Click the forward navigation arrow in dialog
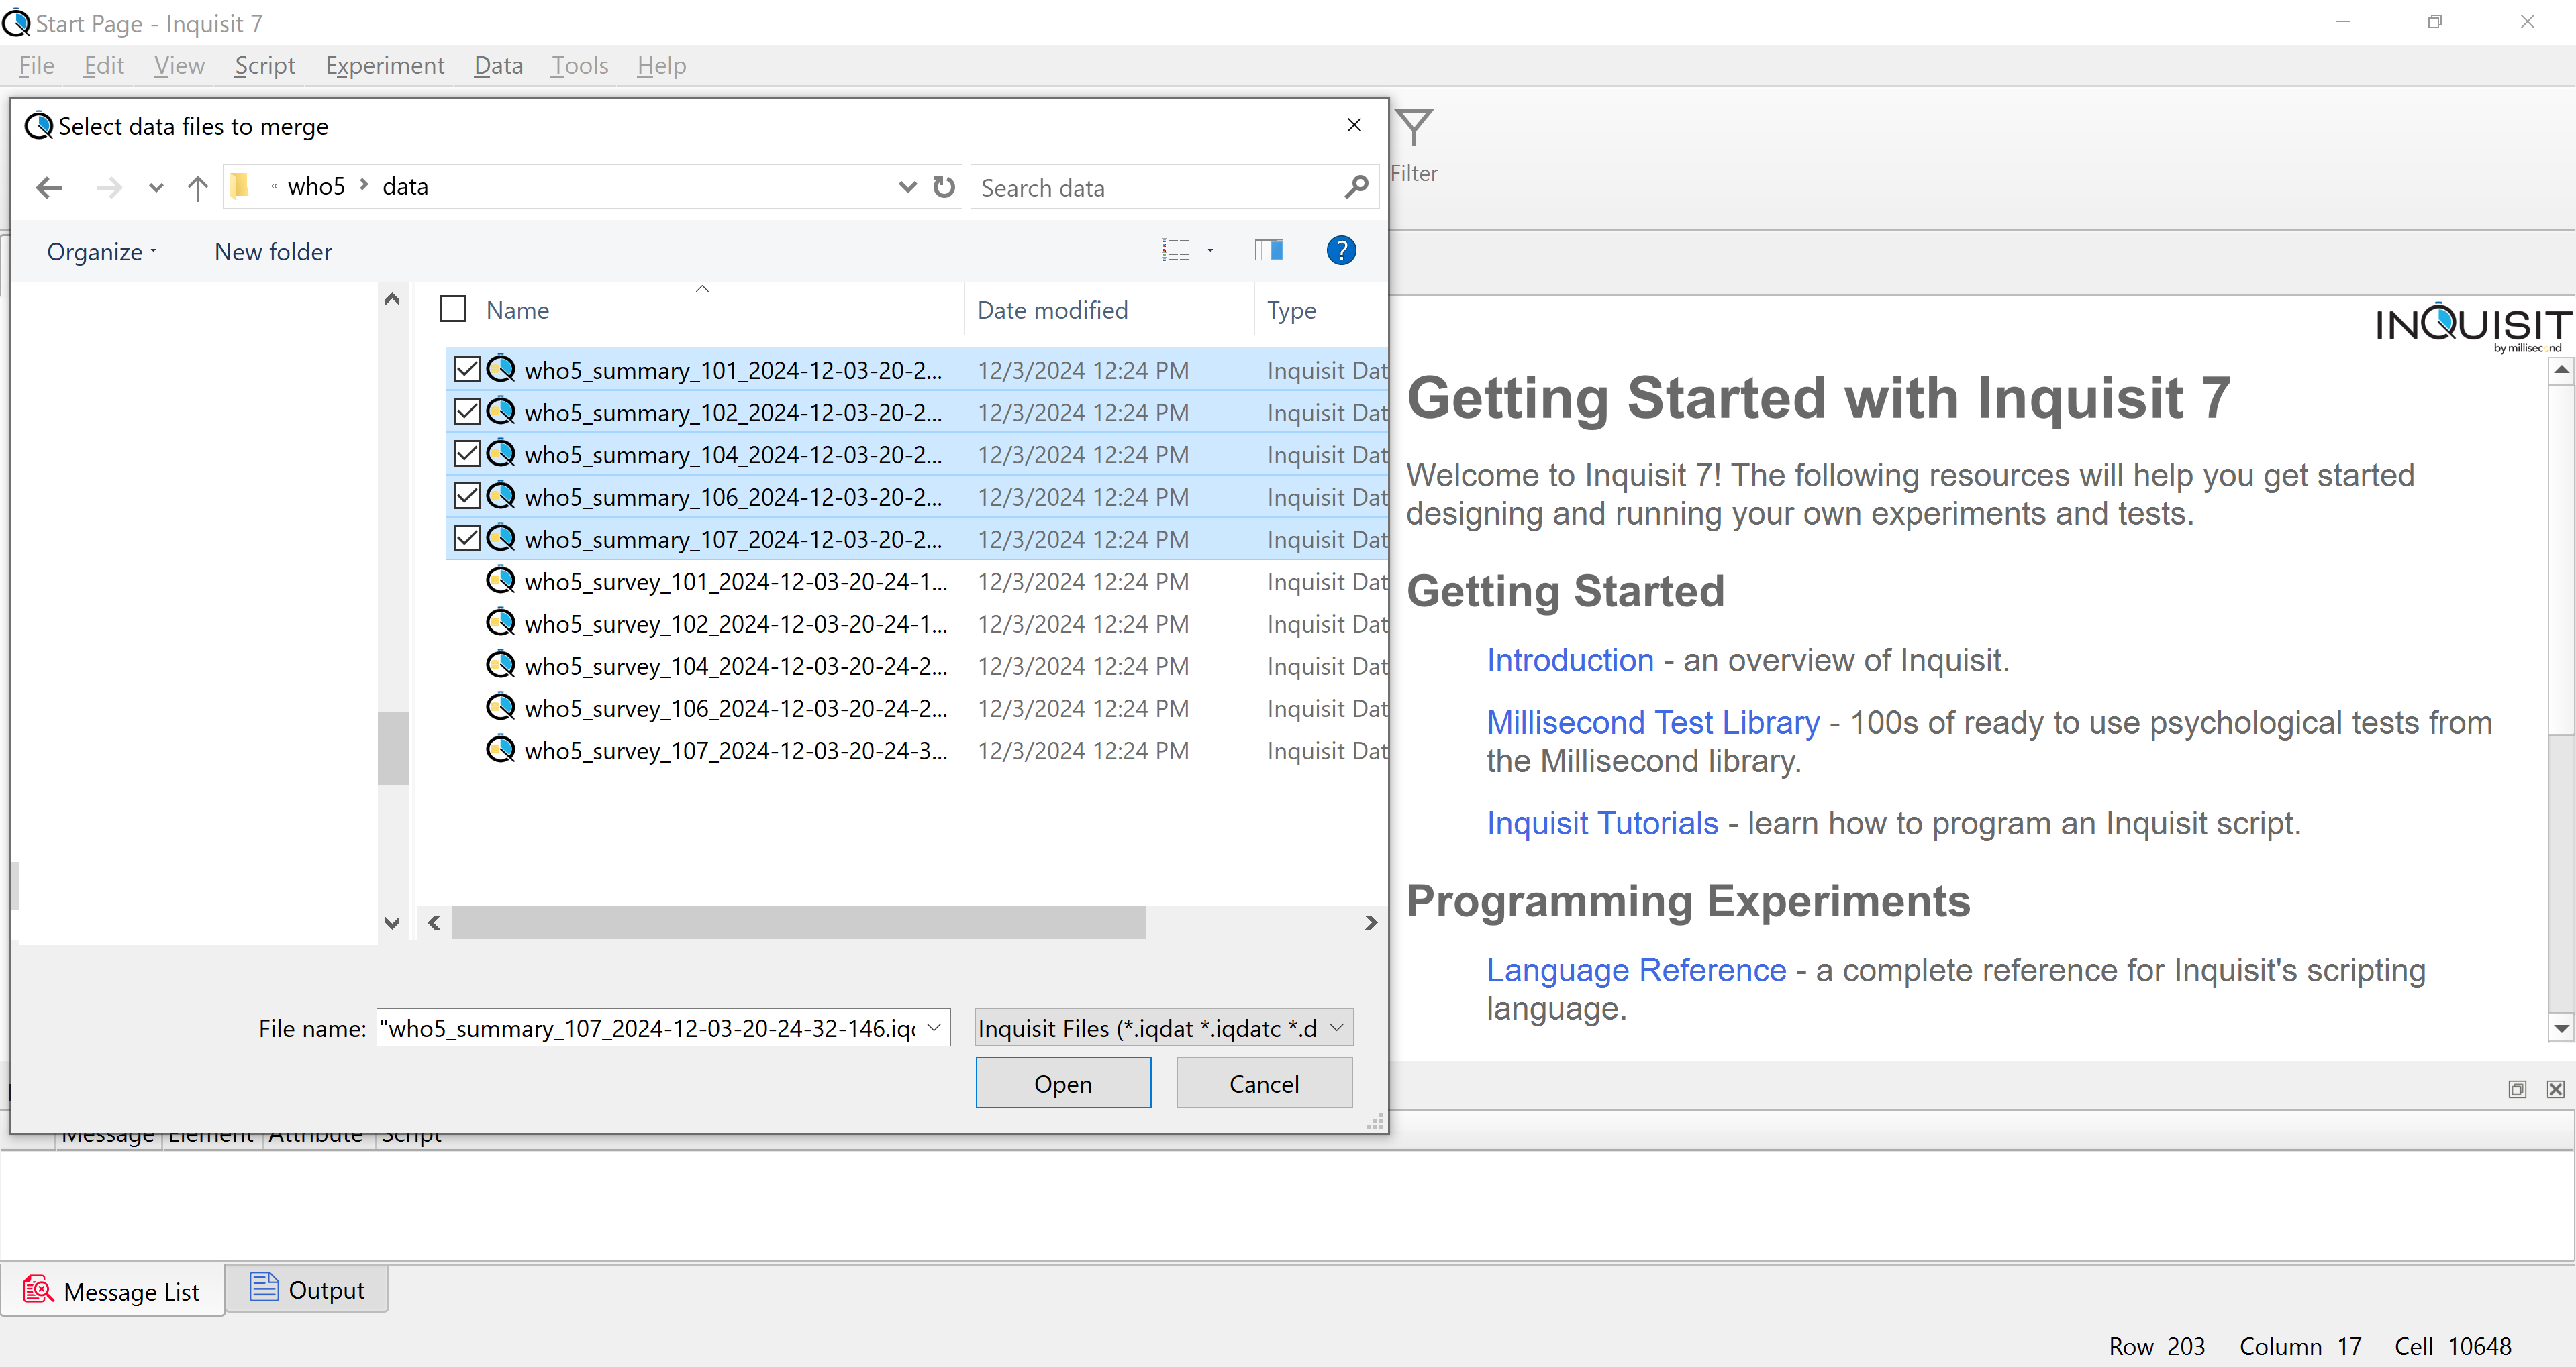 (x=108, y=187)
